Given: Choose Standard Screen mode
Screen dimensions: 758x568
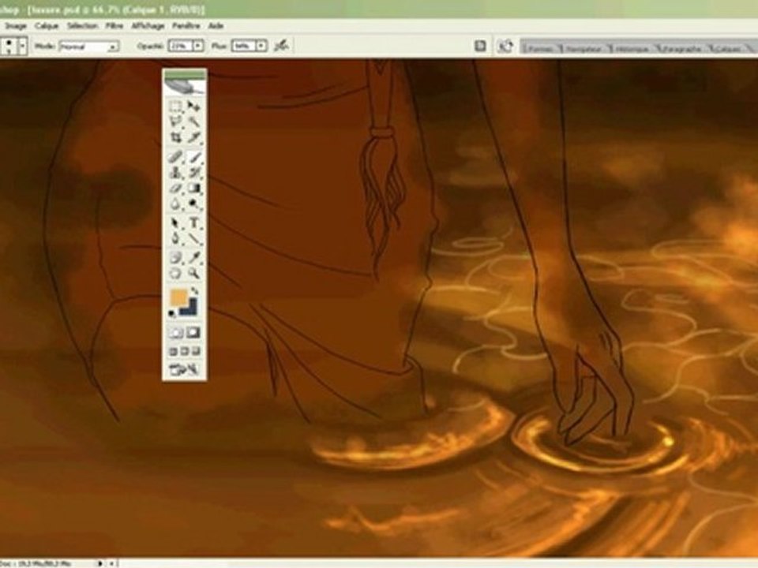Looking at the screenshot, I should 173,351.
